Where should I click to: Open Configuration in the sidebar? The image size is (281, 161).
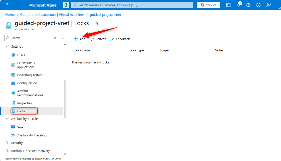coord(27,83)
